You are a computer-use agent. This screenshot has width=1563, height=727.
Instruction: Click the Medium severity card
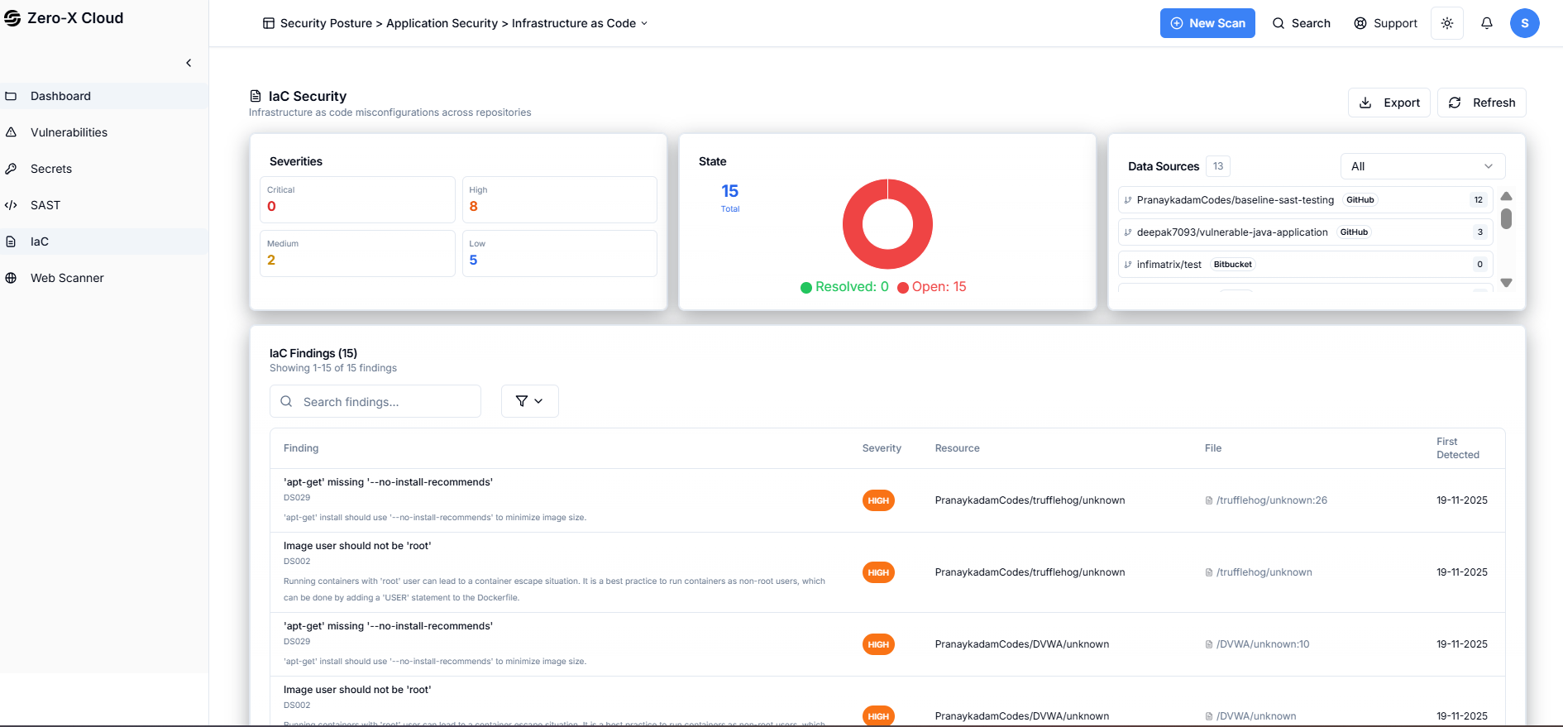point(357,253)
